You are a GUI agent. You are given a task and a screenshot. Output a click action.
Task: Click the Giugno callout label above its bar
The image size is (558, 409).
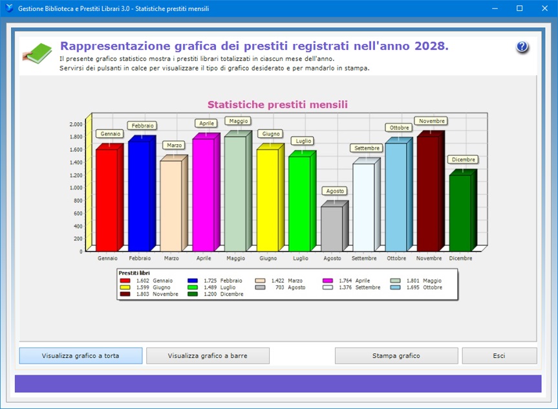coord(271,134)
